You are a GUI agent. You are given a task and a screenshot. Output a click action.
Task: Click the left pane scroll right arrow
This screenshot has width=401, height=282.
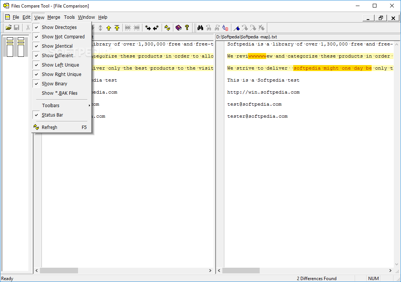tap(210, 270)
